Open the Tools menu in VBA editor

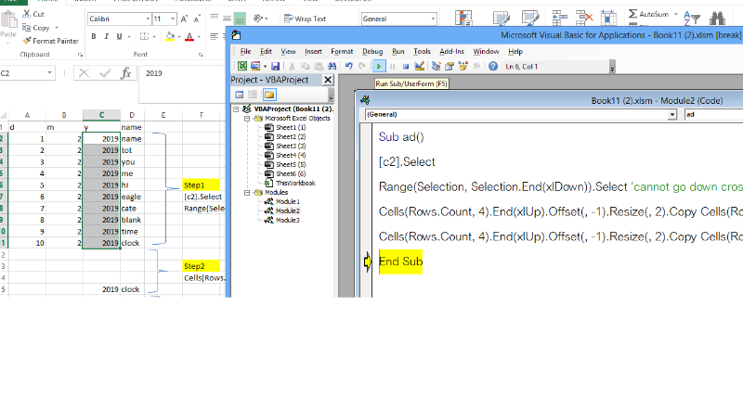422,51
